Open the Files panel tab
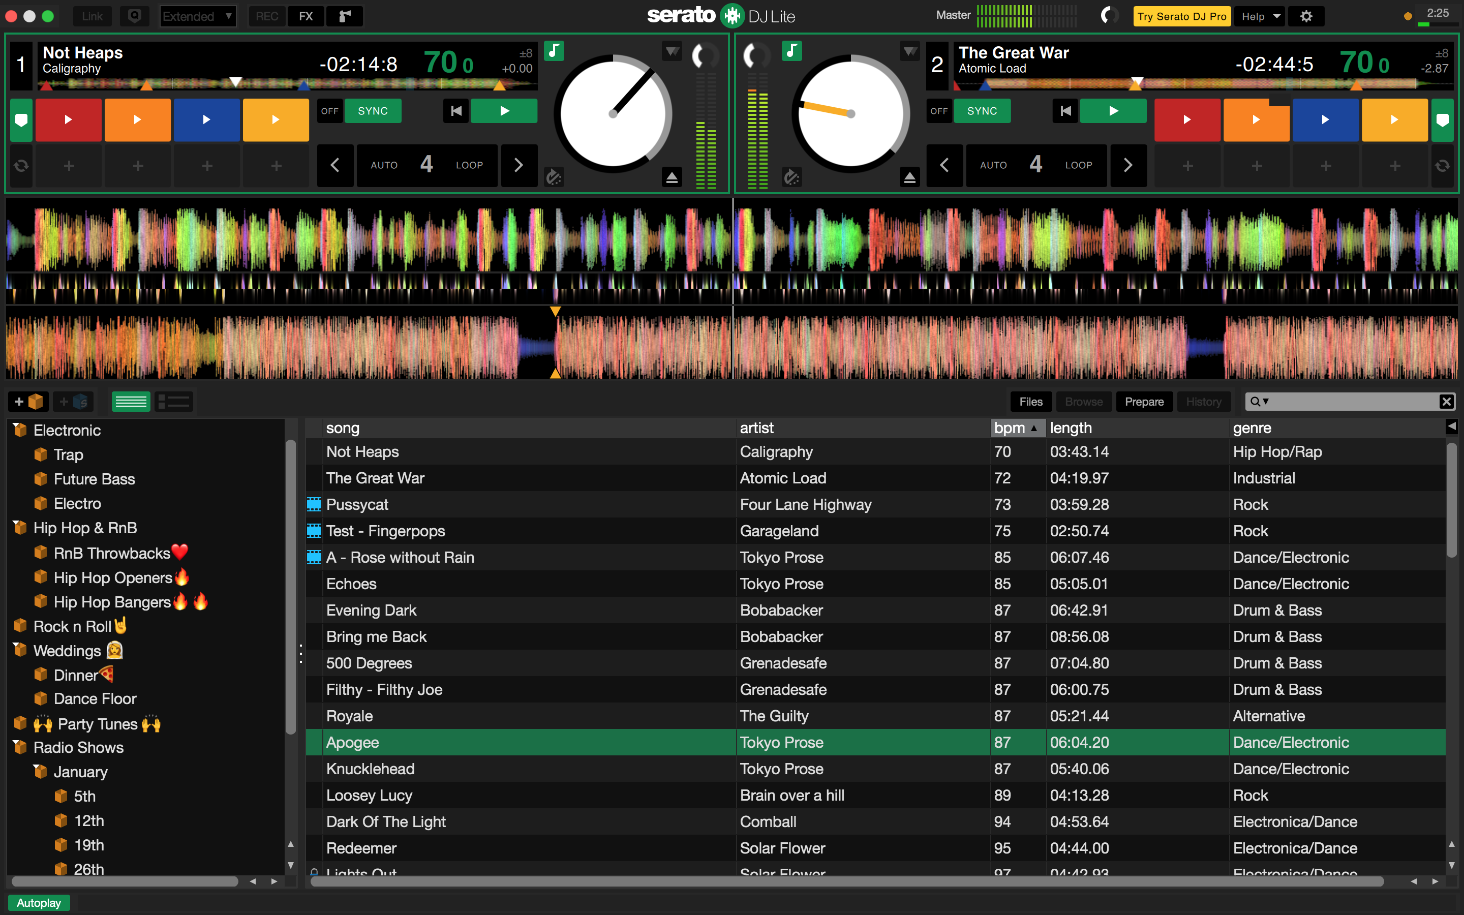This screenshot has width=1464, height=915. pyautogui.click(x=1030, y=401)
